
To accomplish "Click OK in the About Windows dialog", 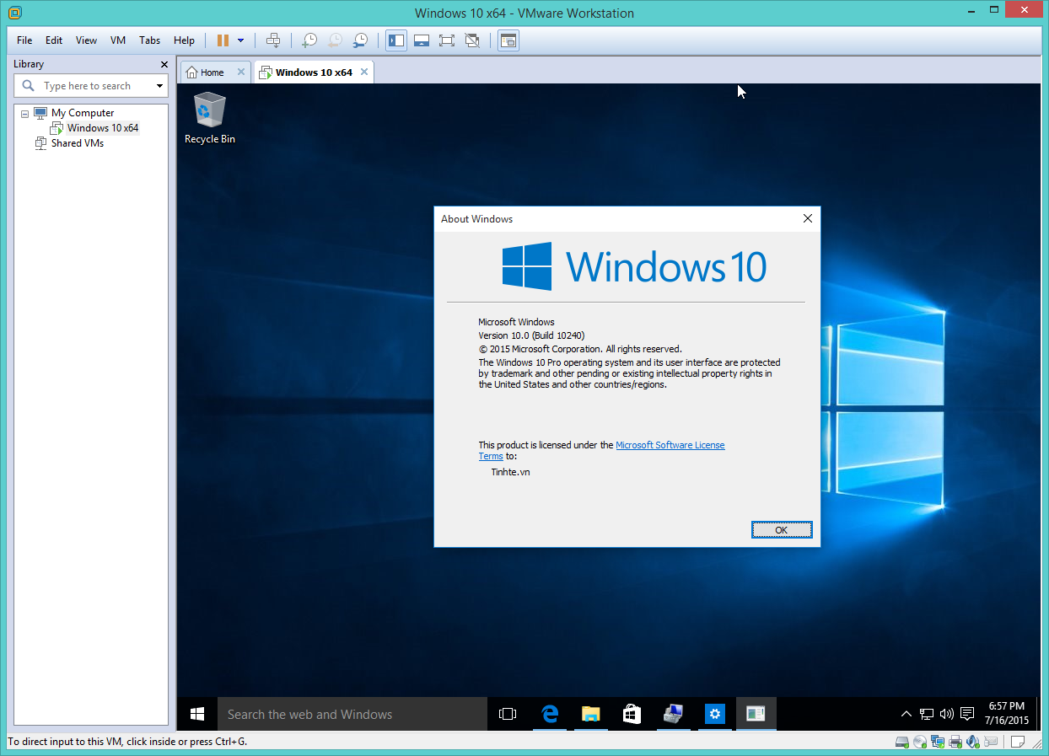I will pyautogui.click(x=782, y=529).
